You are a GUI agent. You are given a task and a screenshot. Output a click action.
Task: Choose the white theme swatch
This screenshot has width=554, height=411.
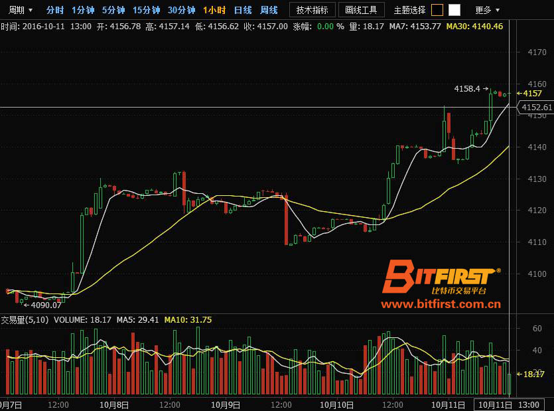(454, 10)
